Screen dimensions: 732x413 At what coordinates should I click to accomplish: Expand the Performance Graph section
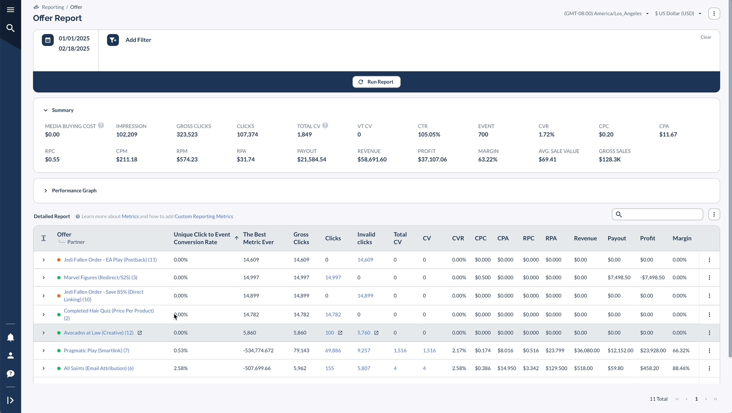coord(46,191)
